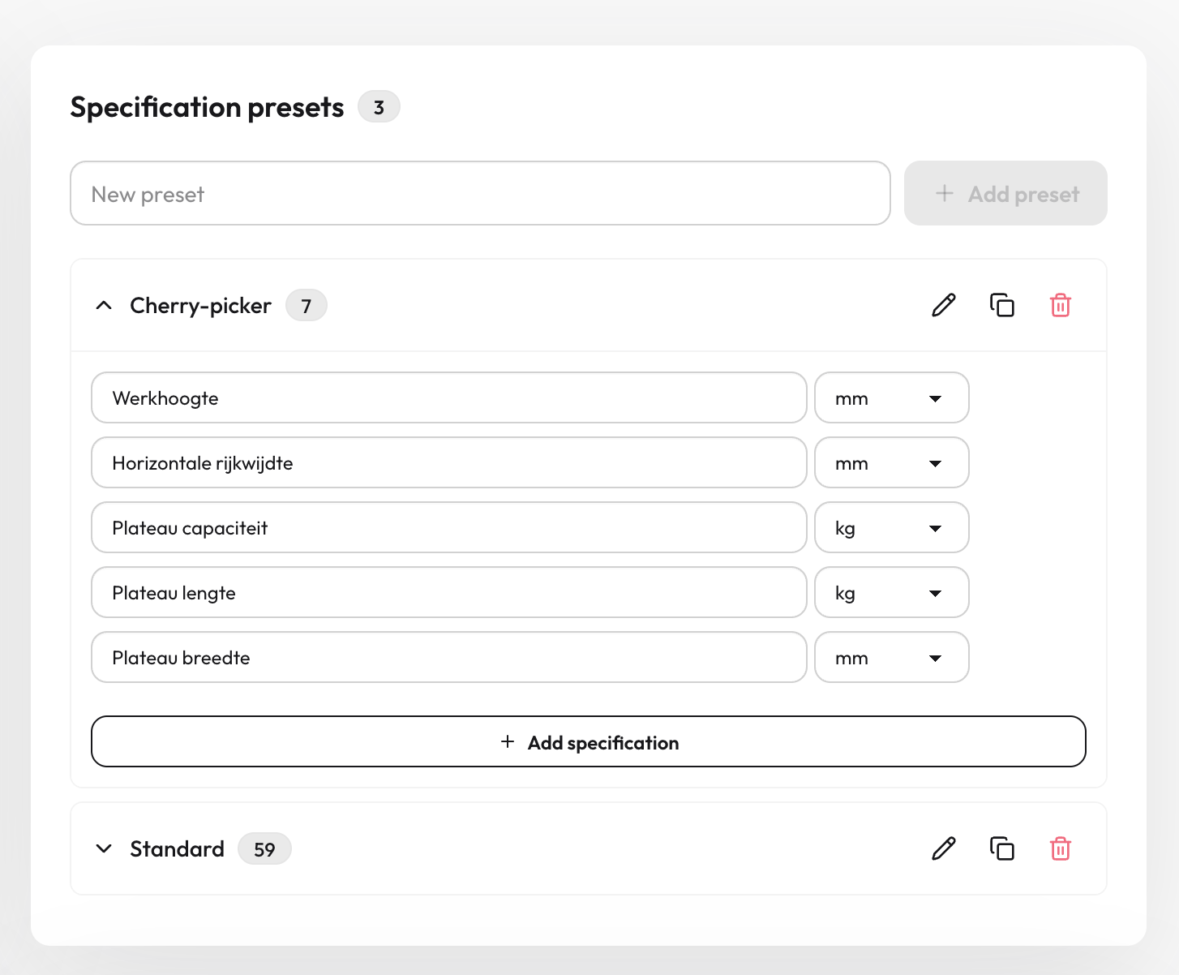
Task: Click the pencil icon for Standard preset
Action: click(x=943, y=848)
